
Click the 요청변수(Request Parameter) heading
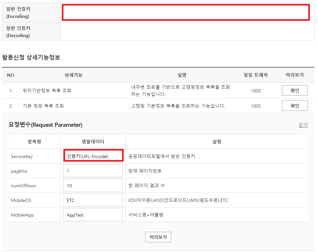click(46, 125)
